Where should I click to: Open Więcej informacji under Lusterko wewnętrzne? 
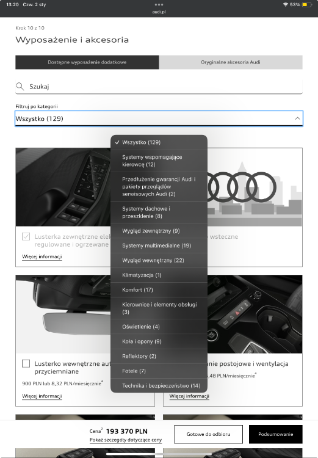coord(42,396)
